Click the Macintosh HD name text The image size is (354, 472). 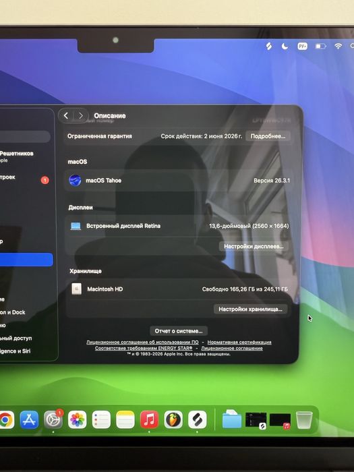point(105,289)
